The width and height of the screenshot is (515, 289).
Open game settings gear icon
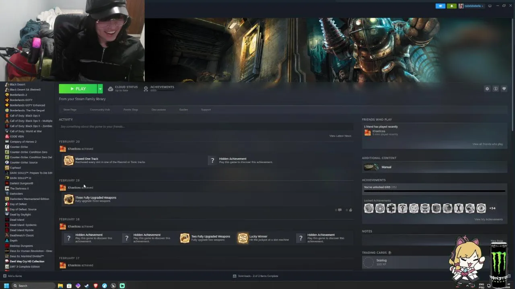[487, 89]
